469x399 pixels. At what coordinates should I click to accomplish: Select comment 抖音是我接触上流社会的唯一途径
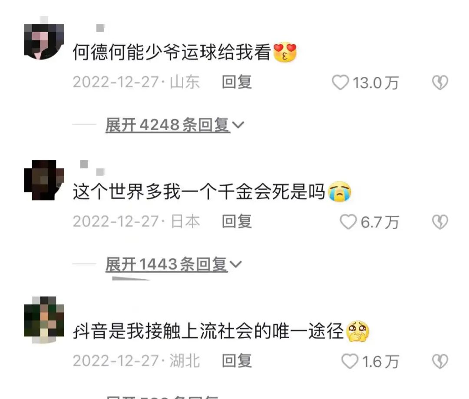click(208, 331)
